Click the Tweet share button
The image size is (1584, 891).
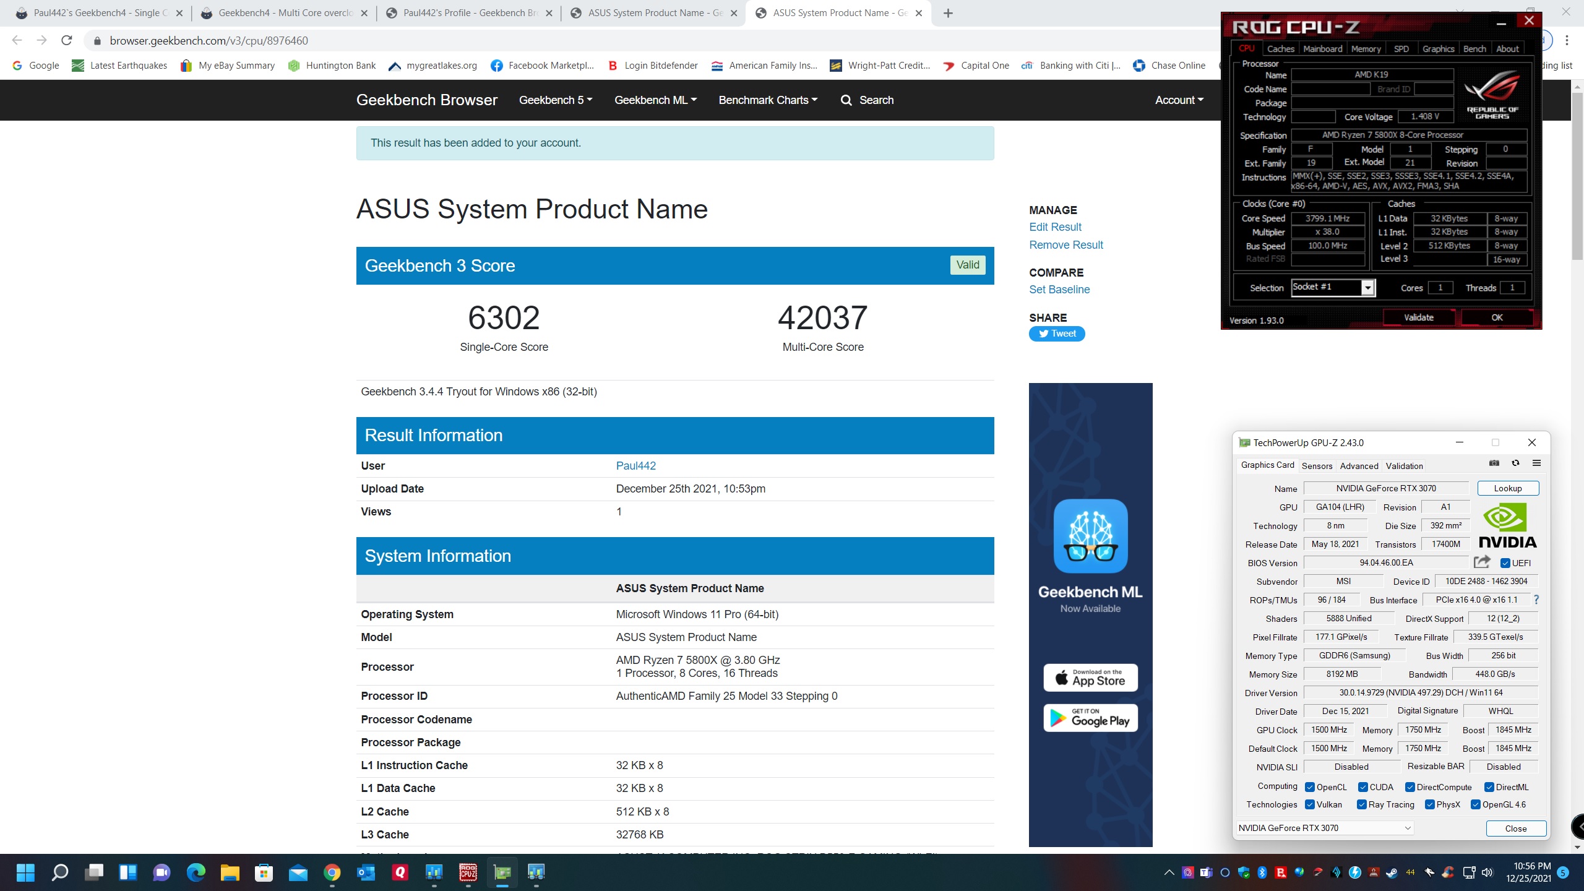pyautogui.click(x=1057, y=334)
